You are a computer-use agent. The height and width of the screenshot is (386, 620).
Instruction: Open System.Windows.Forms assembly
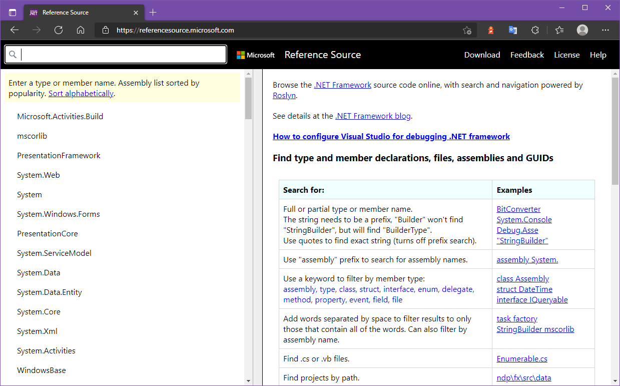coord(59,214)
